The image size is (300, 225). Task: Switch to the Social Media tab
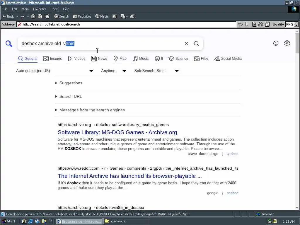pyautogui.click(x=228, y=59)
